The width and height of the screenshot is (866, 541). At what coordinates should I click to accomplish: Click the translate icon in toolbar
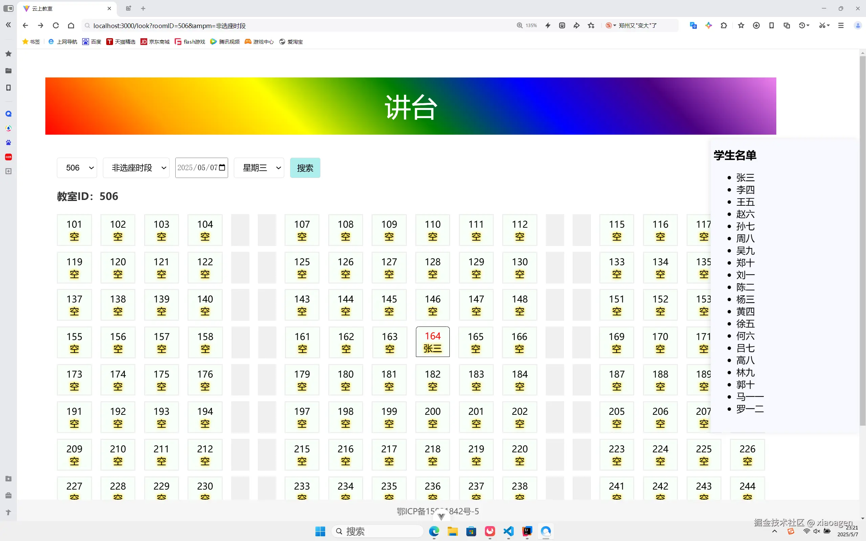(x=693, y=25)
